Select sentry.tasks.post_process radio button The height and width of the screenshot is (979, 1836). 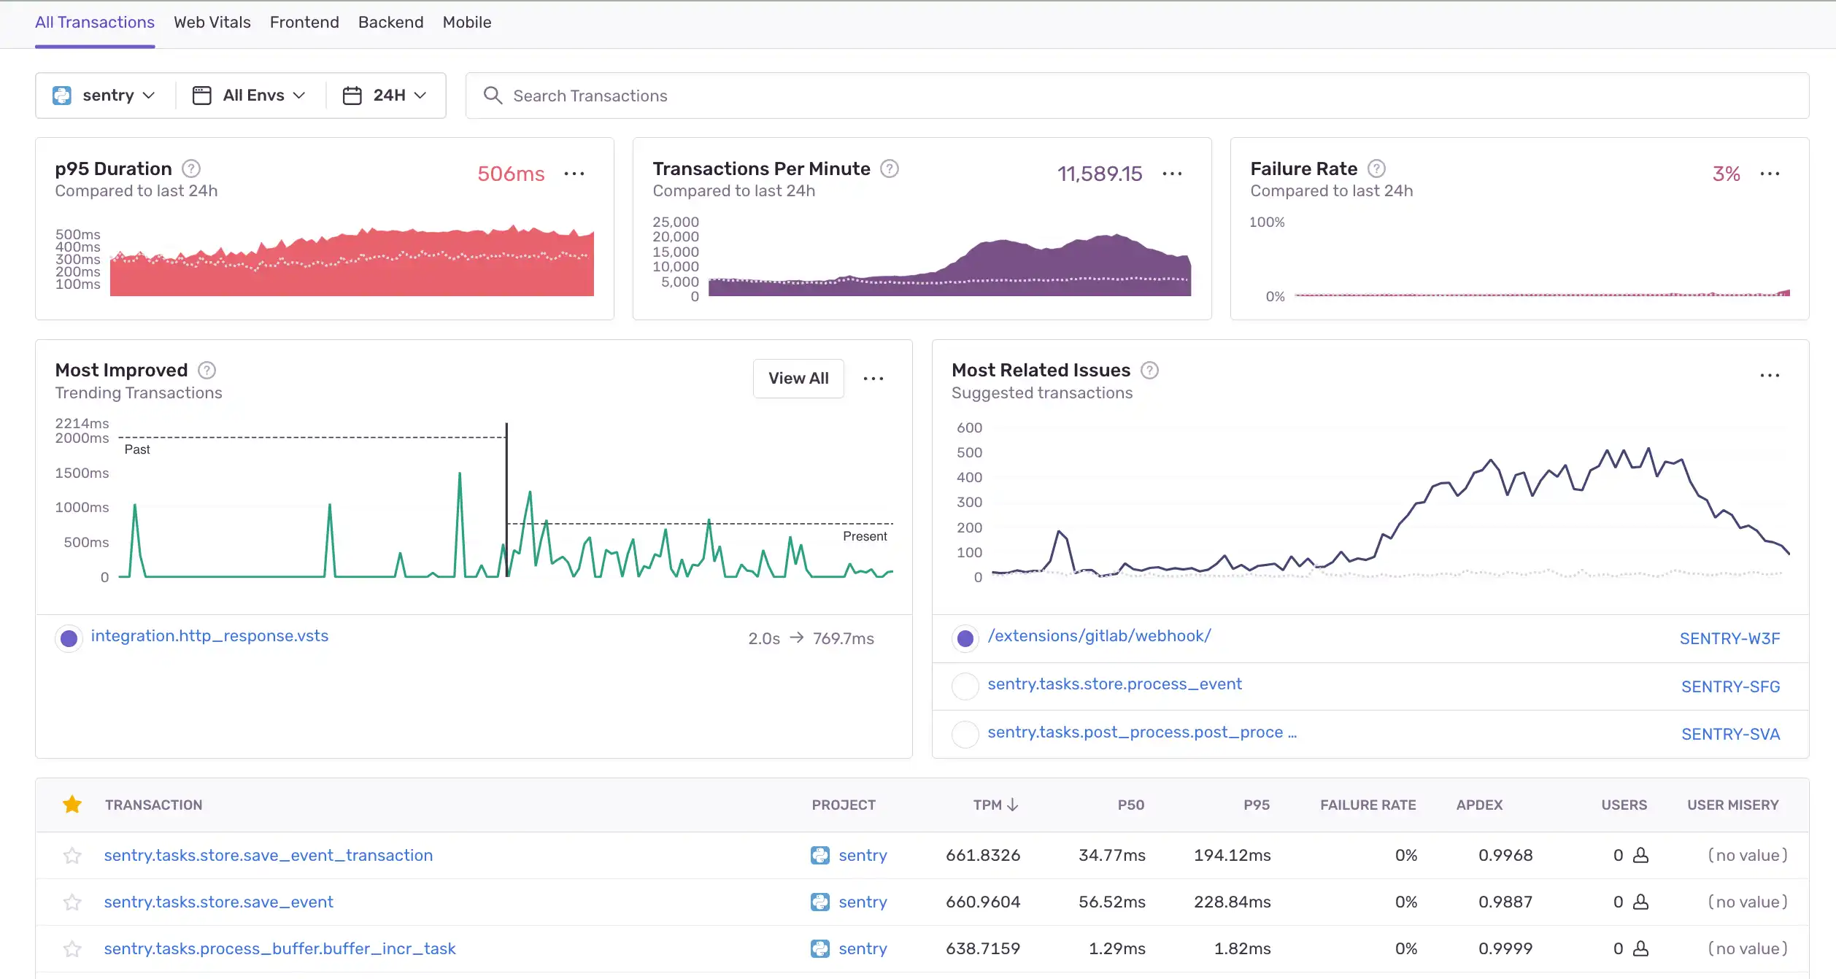(965, 734)
